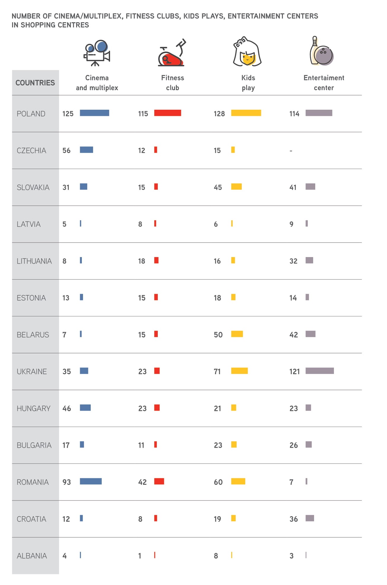
Task: Click the movie camera cinema icon
Action: pyautogui.click(x=97, y=53)
